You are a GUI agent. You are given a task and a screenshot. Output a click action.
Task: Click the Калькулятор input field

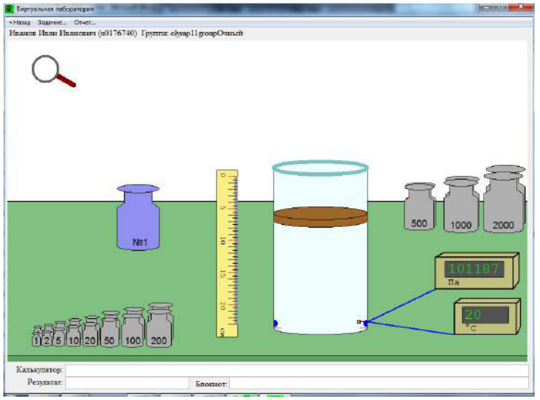(297, 370)
